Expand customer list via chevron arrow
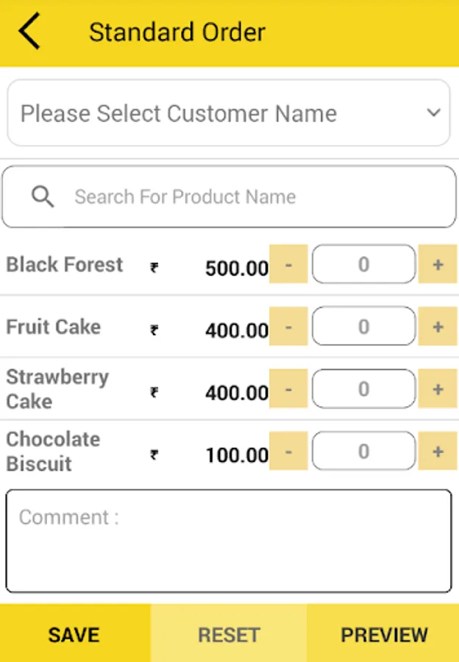Screen dimensions: 459x662 433,113
